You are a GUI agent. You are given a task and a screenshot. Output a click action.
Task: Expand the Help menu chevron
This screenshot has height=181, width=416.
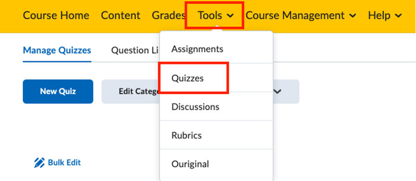pos(398,16)
